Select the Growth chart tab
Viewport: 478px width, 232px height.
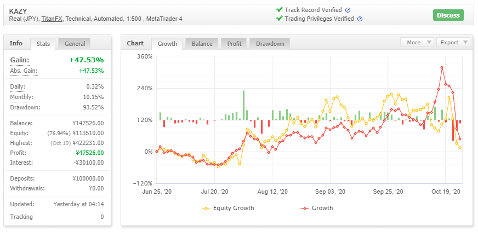click(167, 44)
